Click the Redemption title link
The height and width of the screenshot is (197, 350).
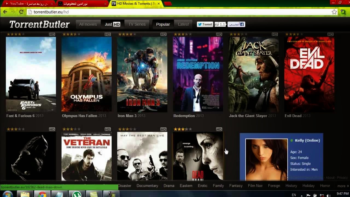pos(184,116)
